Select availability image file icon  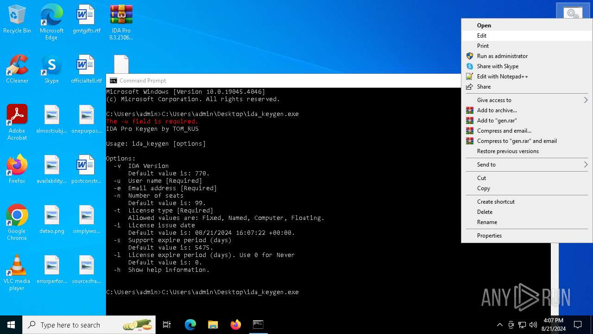coord(51,169)
